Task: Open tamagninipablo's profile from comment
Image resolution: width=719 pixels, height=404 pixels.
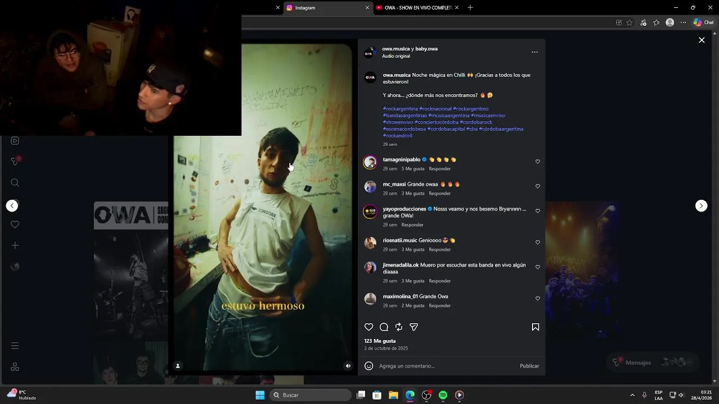Action: point(402,160)
